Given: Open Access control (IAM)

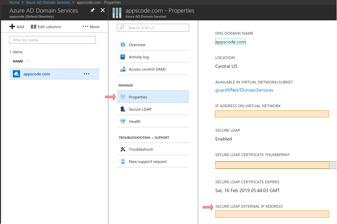Looking at the screenshot, I should [x=153, y=69].
